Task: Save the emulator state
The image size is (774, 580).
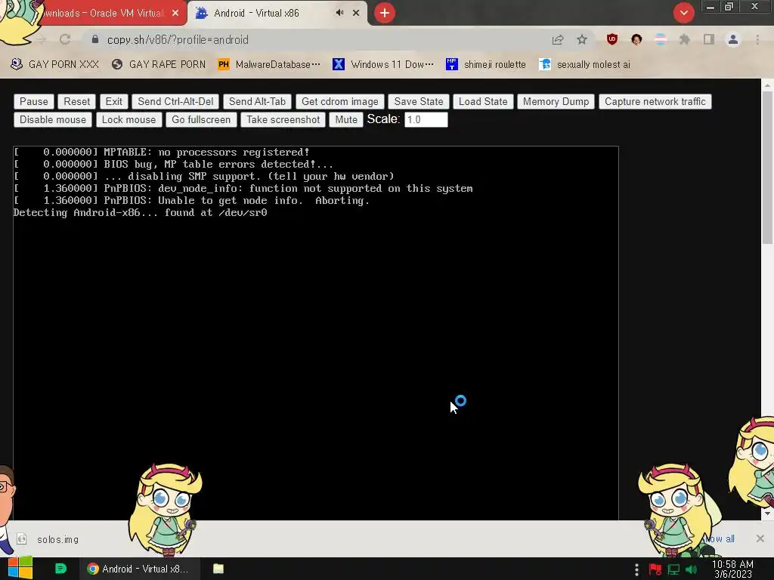Action: click(419, 102)
